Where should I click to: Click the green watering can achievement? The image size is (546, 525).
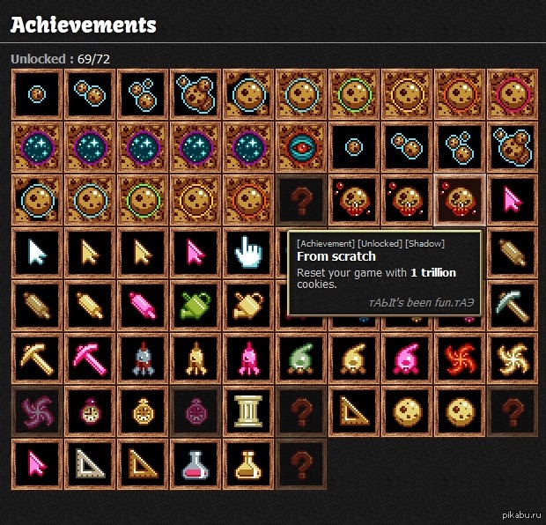click(x=196, y=306)
